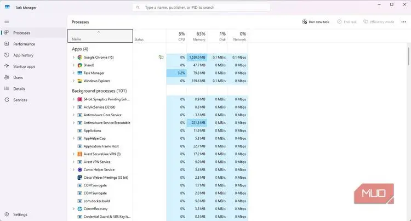This screenshot has height=221, width=411.
Task: Open the Services tab
Action: [33, 100]
